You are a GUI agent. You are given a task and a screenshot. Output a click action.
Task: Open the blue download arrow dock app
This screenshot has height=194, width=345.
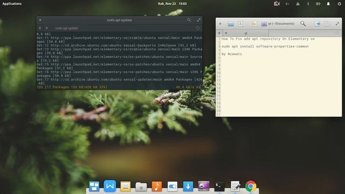click(x=188, y=186)
